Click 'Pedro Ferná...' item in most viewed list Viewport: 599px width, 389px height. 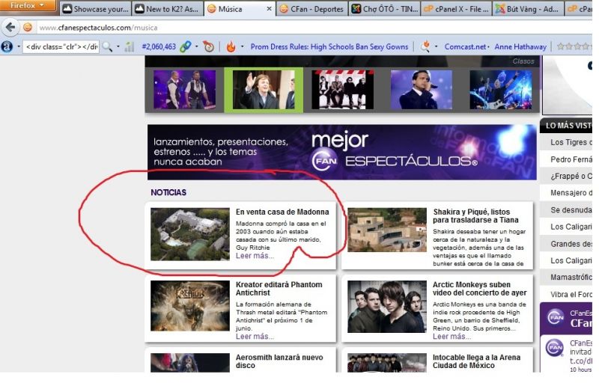tap(566, 159)
